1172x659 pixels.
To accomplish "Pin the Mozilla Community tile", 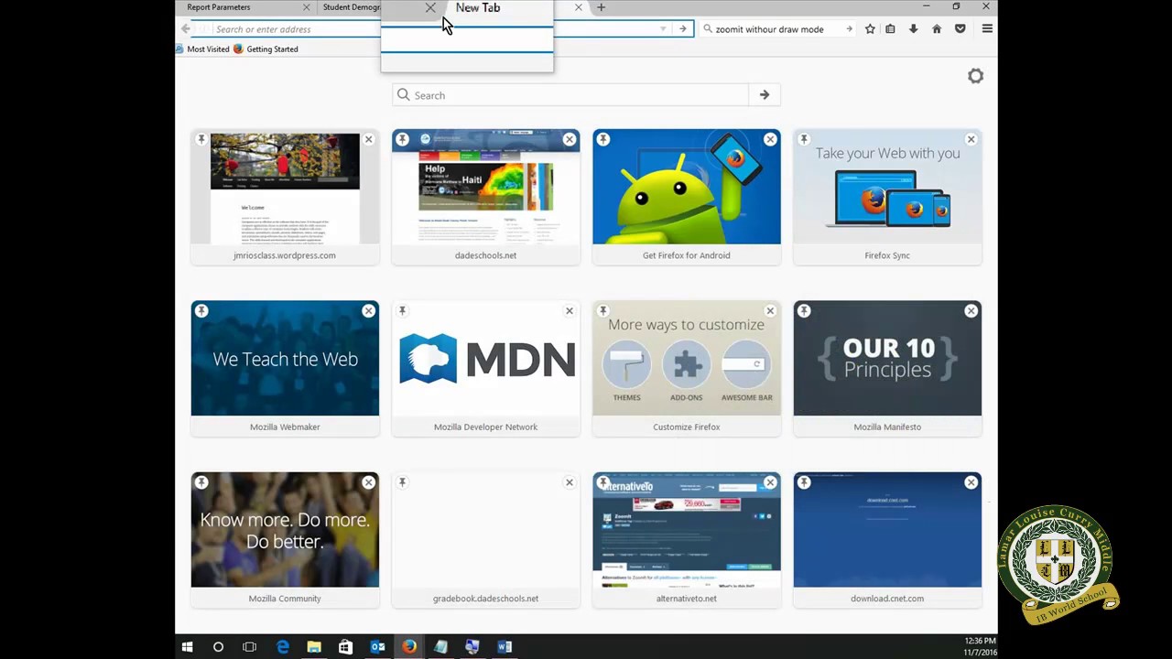I will coord(201,482).
